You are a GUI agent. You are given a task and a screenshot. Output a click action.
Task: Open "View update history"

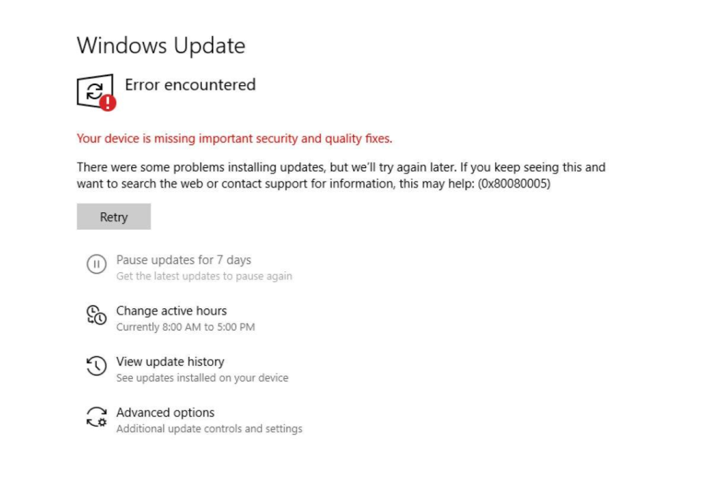(170, 361)
